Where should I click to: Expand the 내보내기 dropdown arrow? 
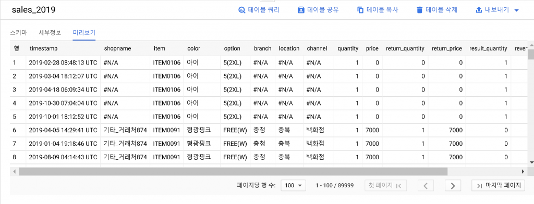516,10
